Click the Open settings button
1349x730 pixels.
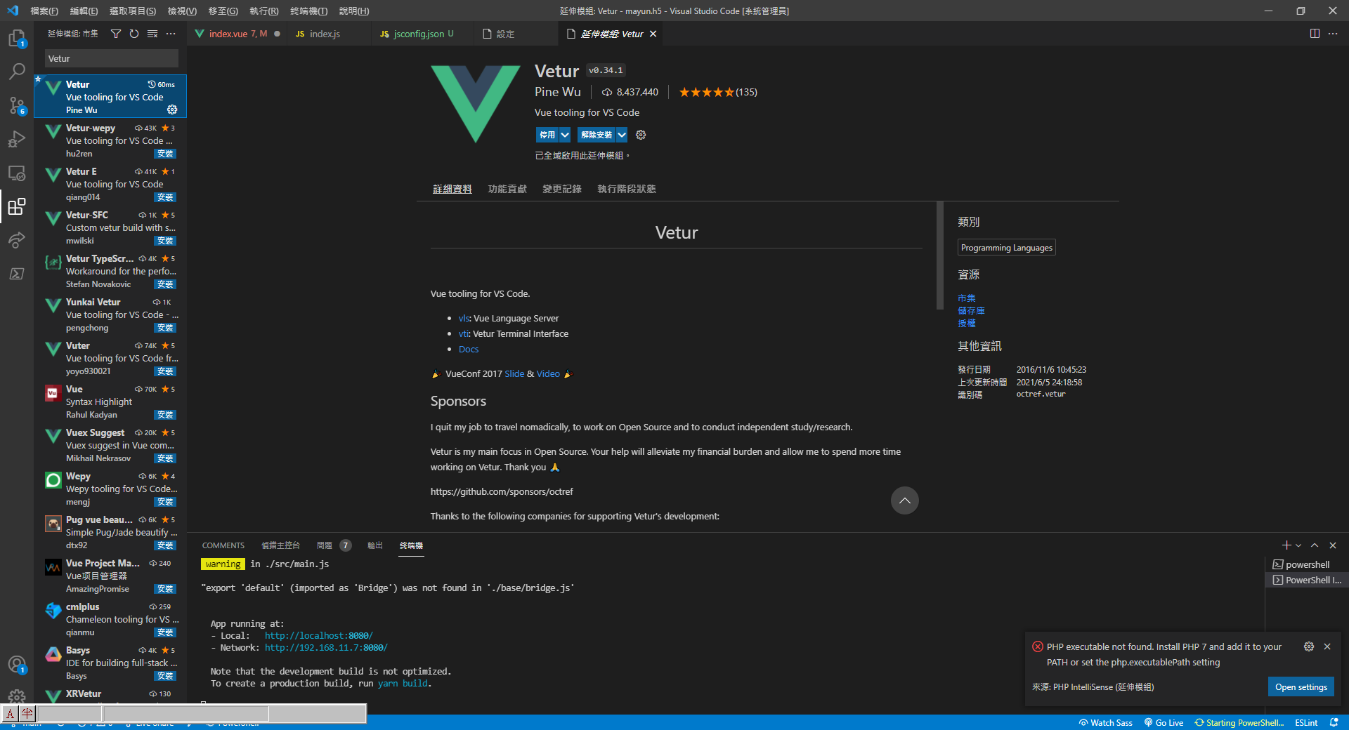(1301, 687)
